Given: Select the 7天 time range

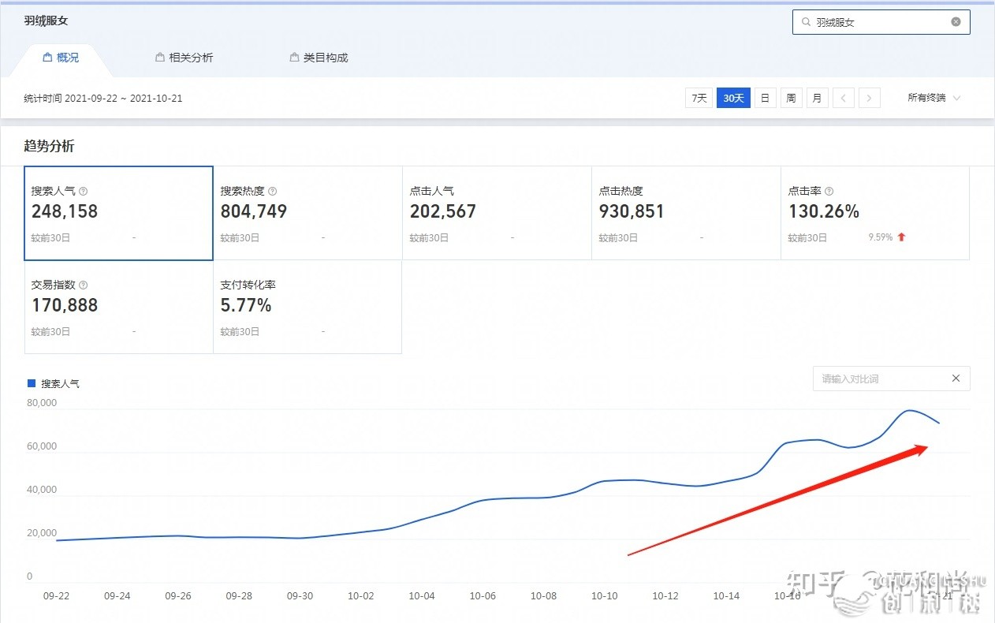Looking at the screenshot, I should 699,99.
